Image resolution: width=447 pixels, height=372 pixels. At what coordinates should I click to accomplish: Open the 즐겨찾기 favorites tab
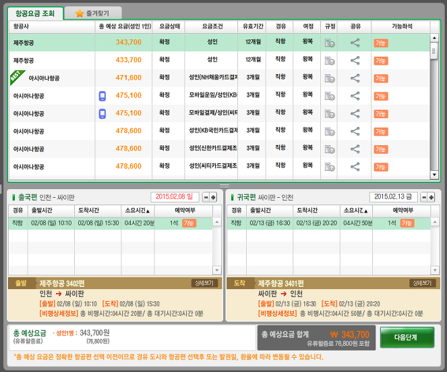[x=93, y=14]
